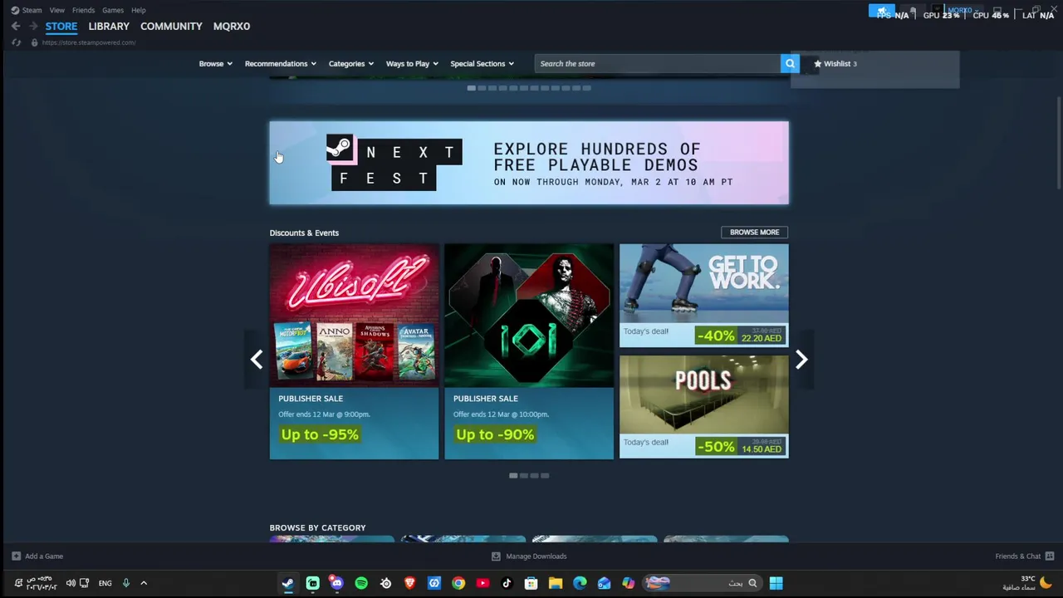Switch to the COMMUNITY tab

(x=171, y=26)
